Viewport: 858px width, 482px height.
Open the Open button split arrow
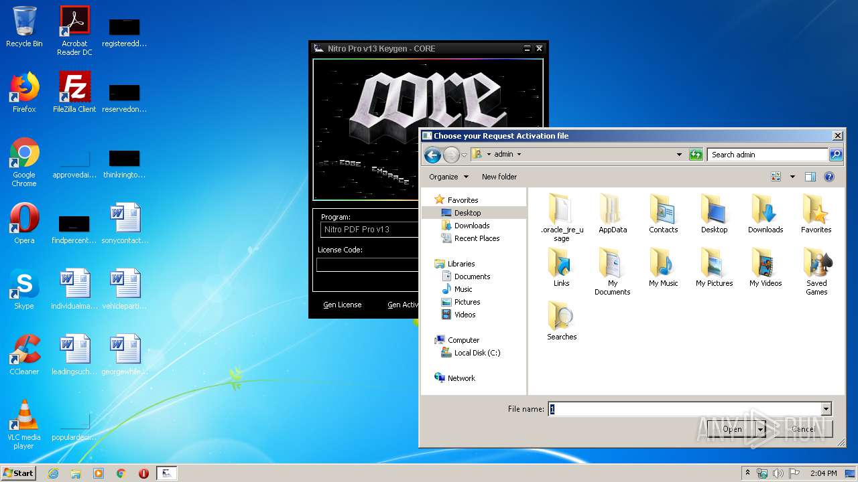[x=761, y=429]
